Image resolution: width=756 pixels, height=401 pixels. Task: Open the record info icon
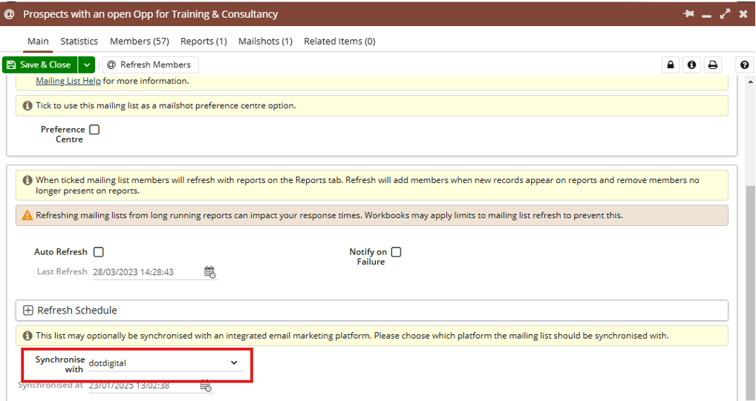(x=691, y=64)
